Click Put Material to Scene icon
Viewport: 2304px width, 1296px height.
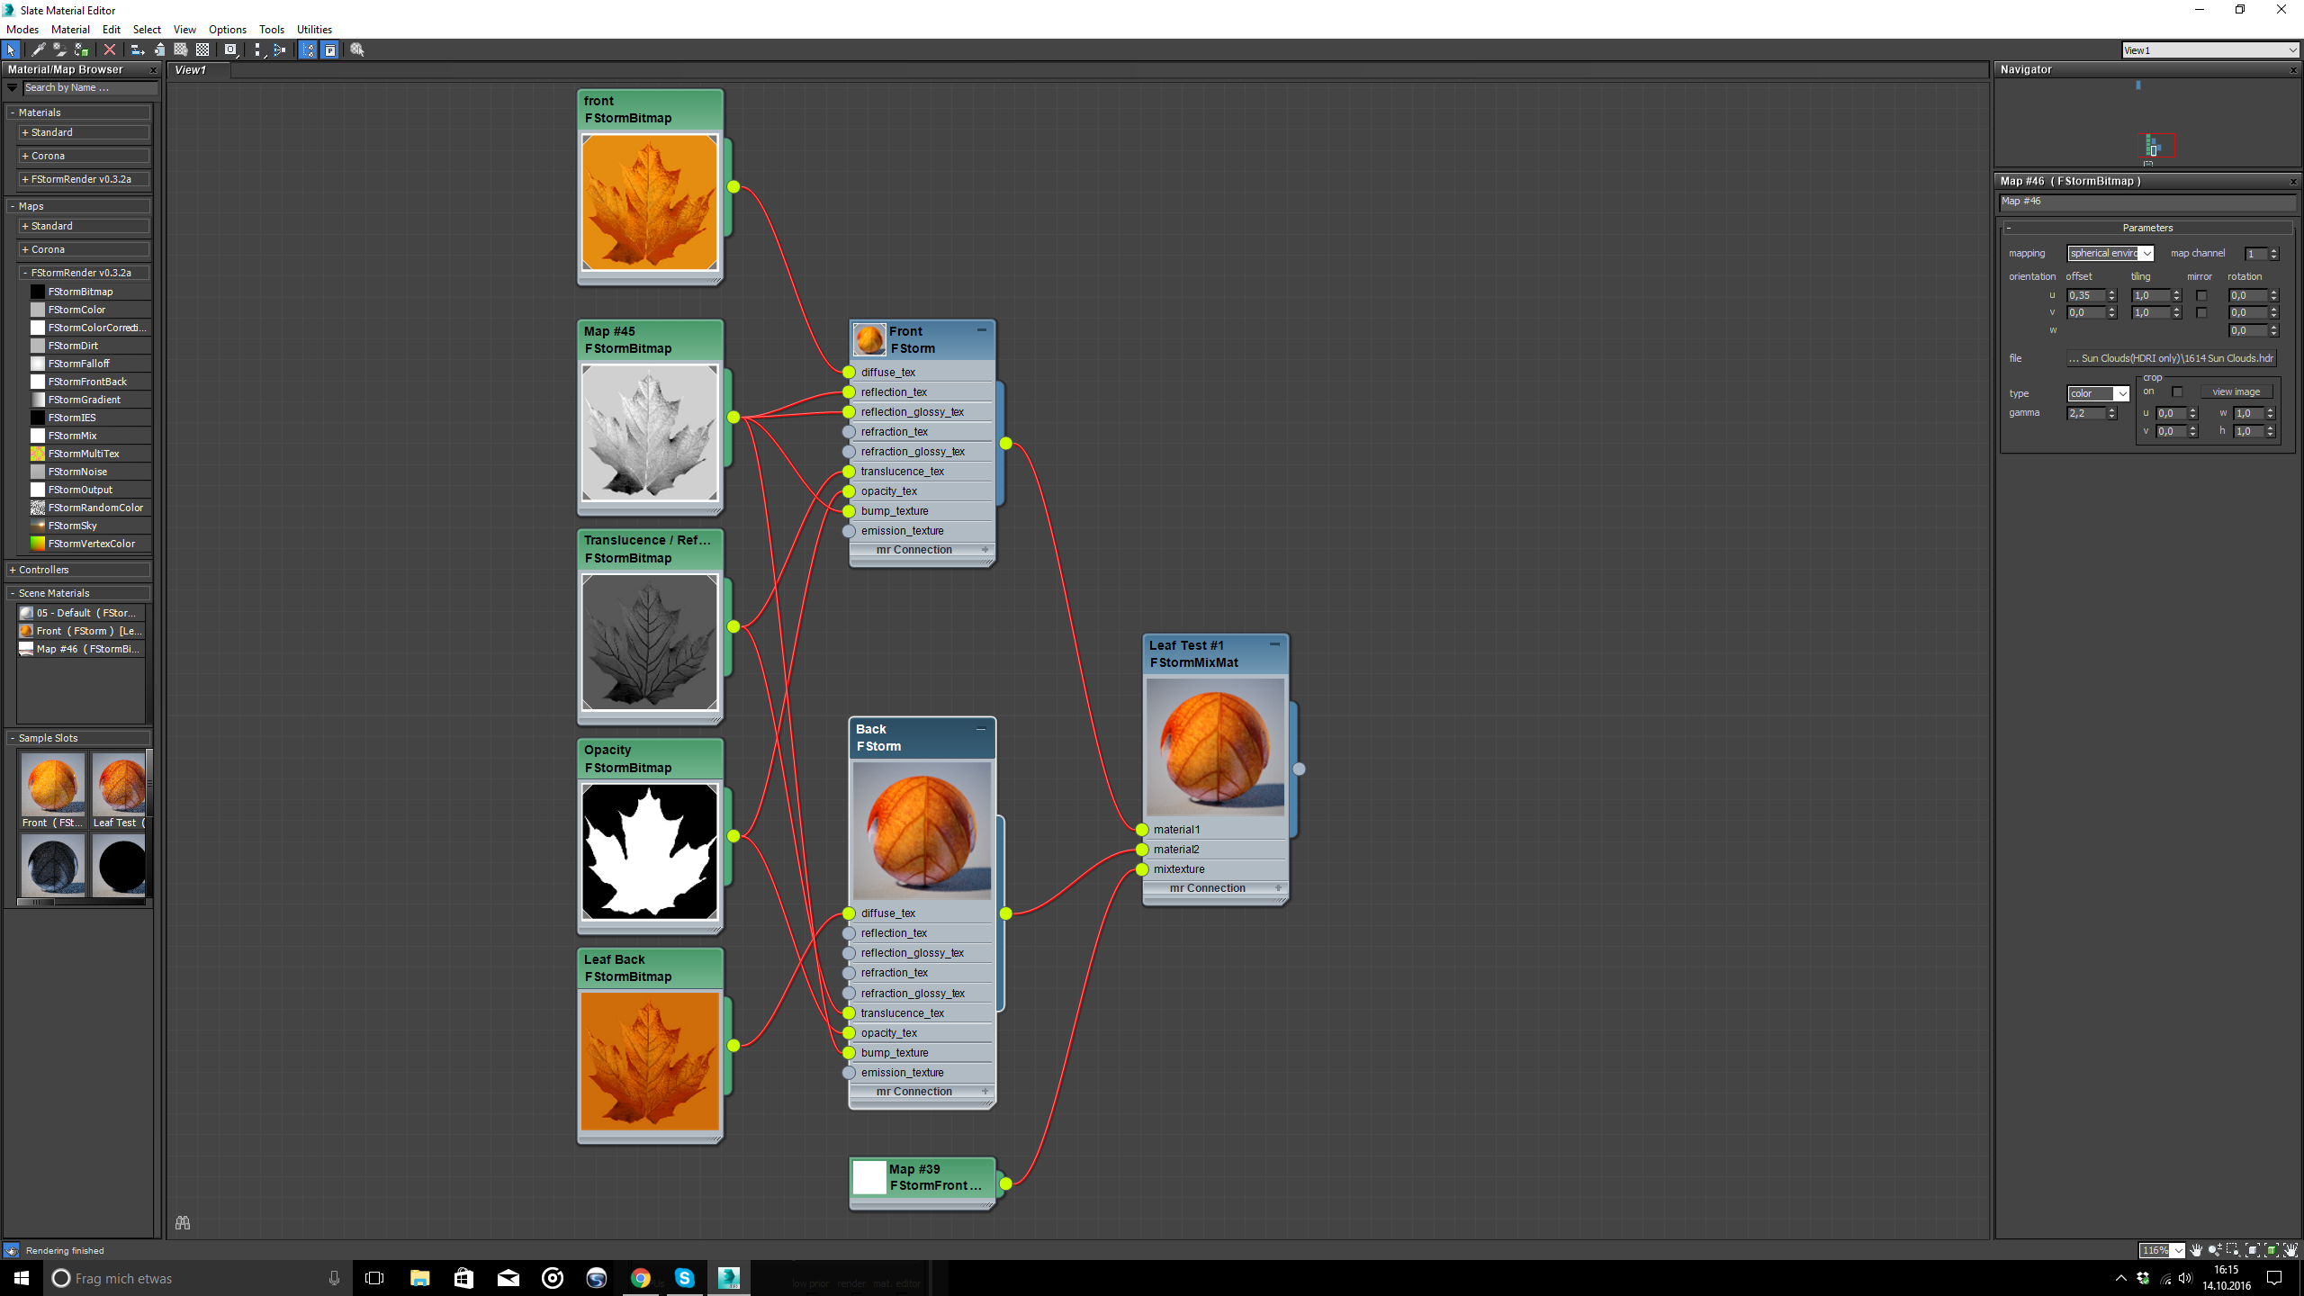59,50
